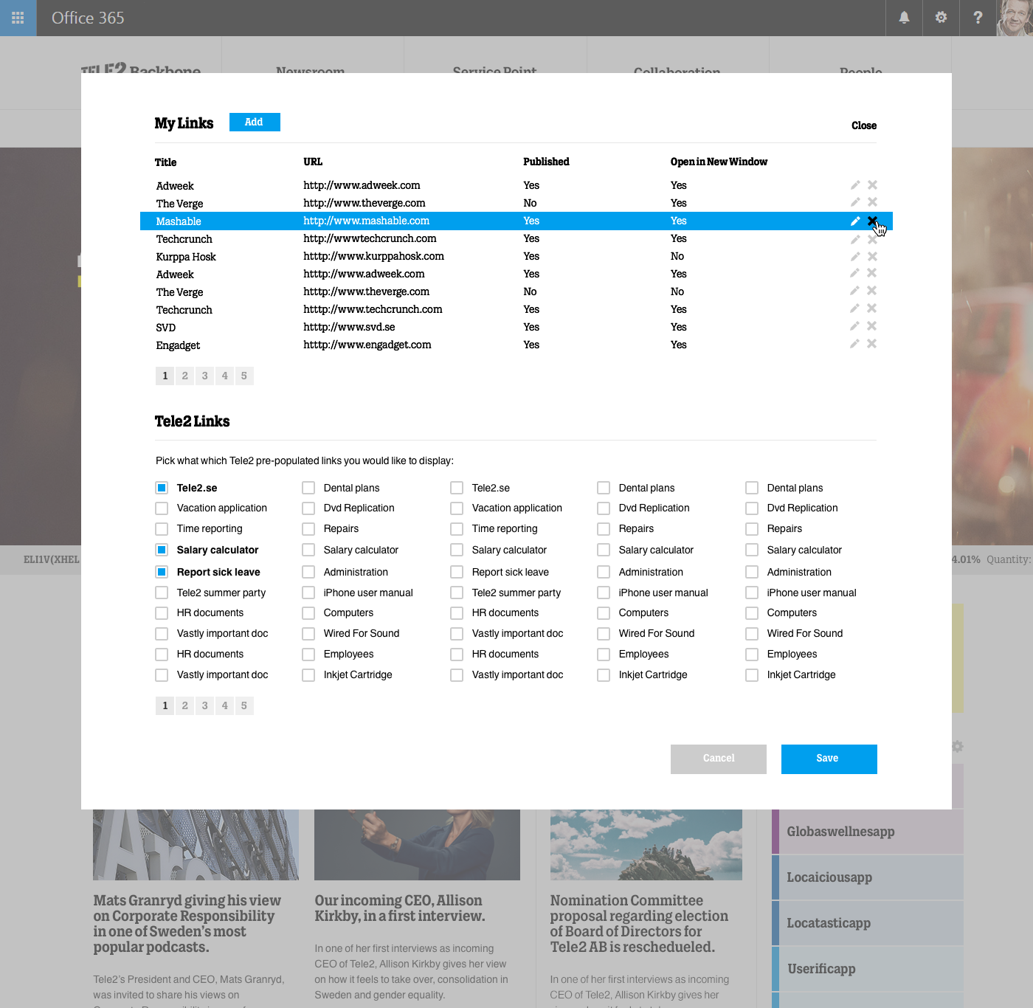Image resolution: width=1033 pixels, height=1008 pixels.
Task: Check Vacation application in third column
Action: 457,508
